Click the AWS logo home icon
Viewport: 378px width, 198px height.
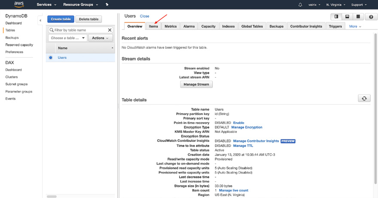tap(19, 4)
